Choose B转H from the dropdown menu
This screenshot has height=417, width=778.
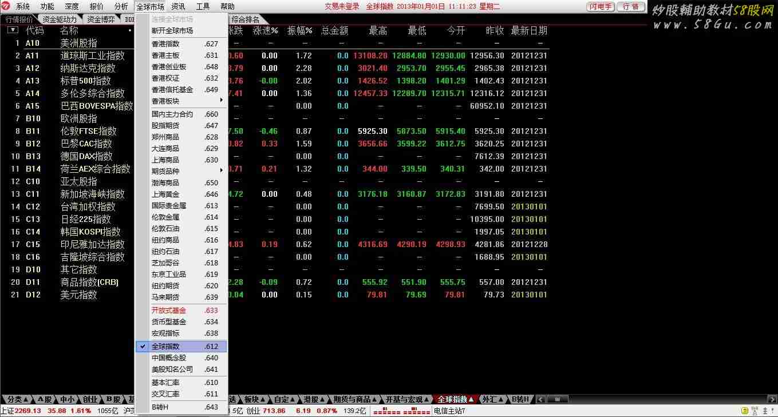pos(181,407)
